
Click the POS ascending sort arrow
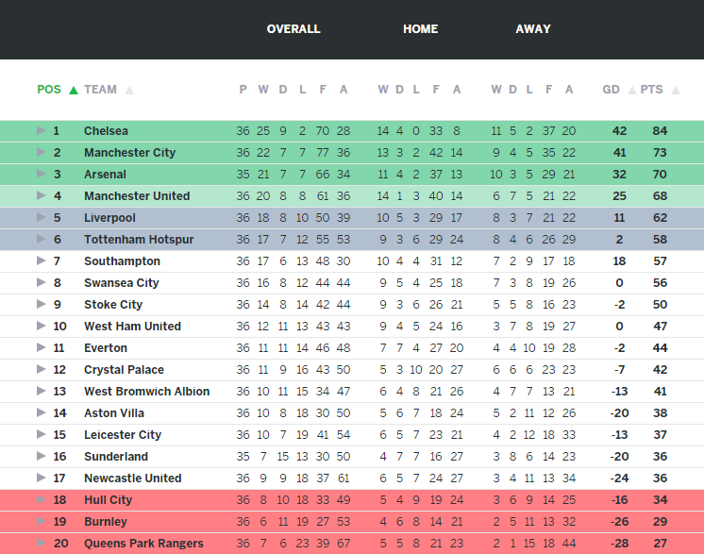point(74,91)
